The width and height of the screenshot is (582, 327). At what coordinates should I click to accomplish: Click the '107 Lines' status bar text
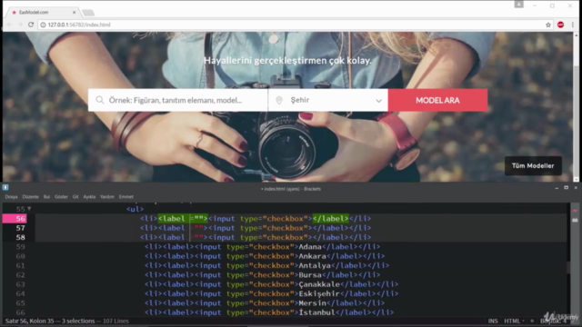115,321
